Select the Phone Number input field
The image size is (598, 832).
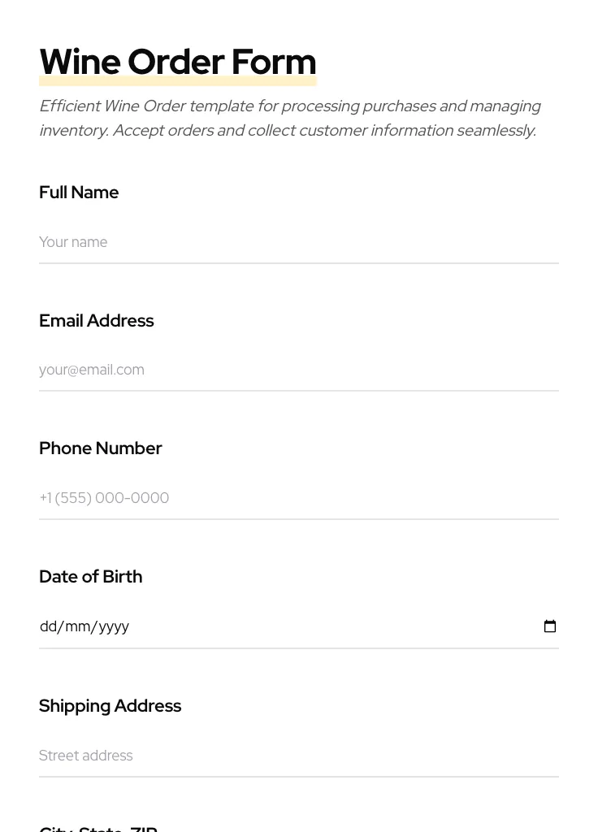click(x=298, y=498)
